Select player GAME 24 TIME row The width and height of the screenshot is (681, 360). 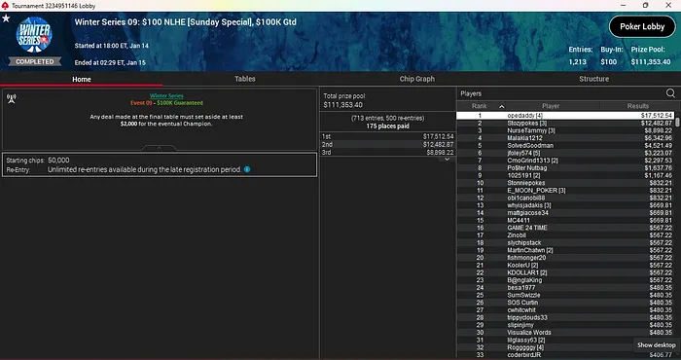coord(565,228)
